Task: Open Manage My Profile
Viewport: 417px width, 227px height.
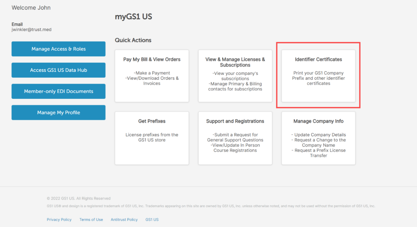Action: (x=58, y=112)
